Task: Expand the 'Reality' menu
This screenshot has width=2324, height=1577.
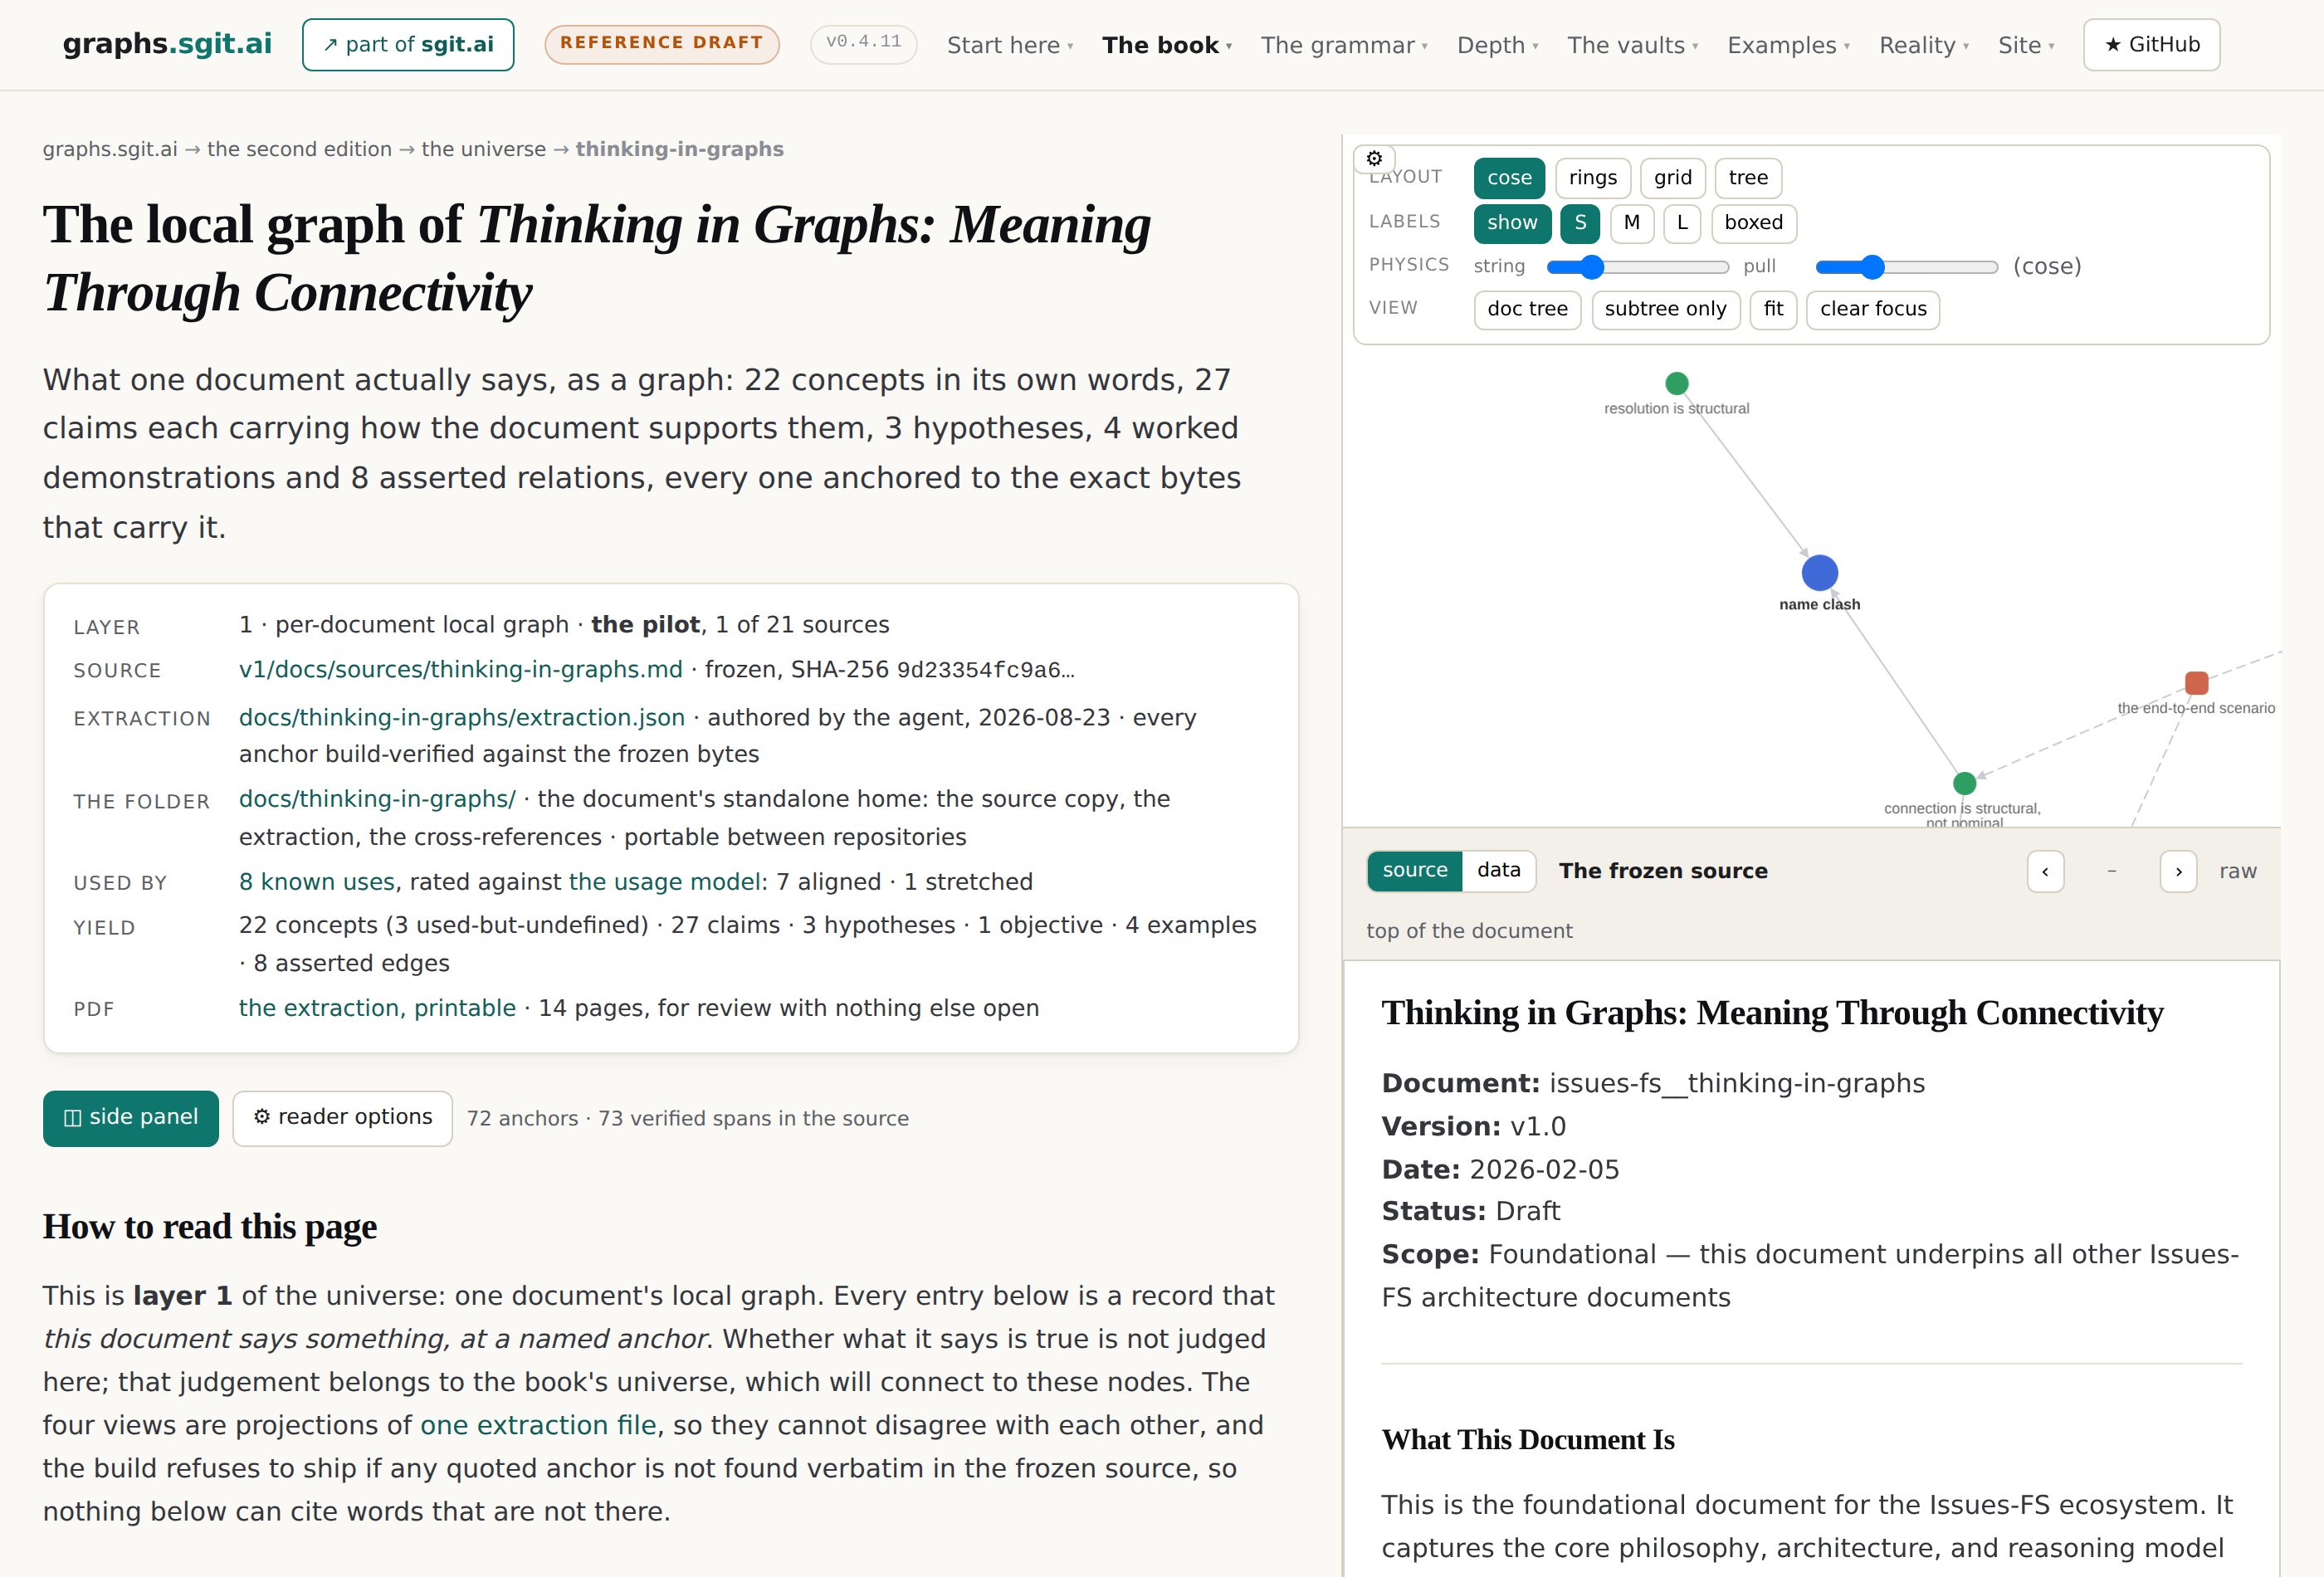Action: (1924, 45)
